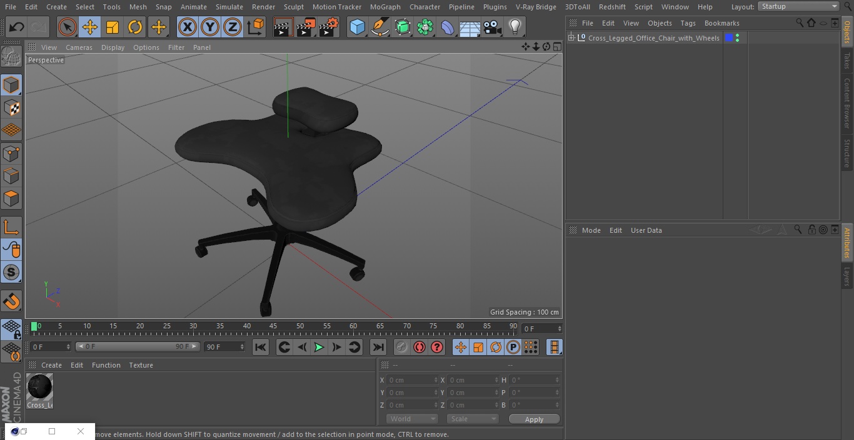Toggle Autokeying record button
Image resolution: width=854 pixels, height=440 pixels.
(419, 347)
